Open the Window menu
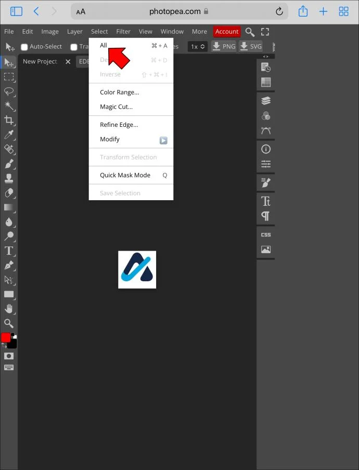Screen dimensions: 359x470 (x=172, y=32)
